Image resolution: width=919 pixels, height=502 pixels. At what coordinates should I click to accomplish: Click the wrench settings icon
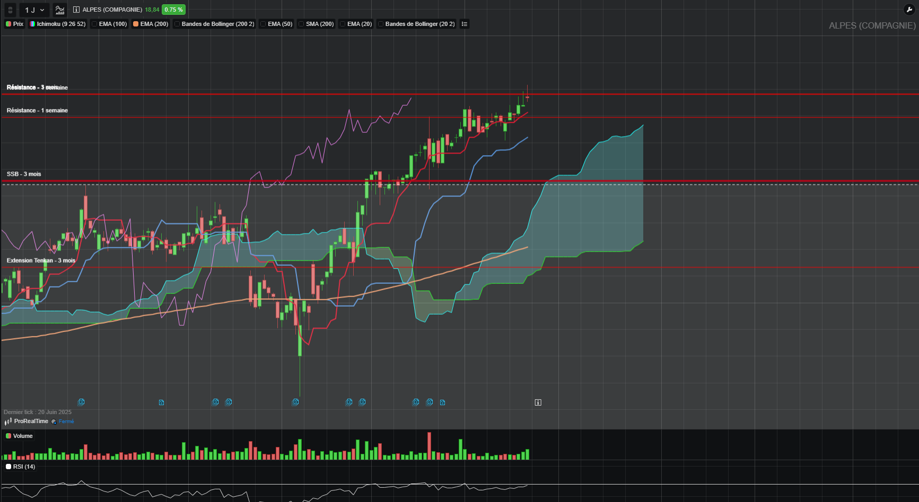909,10
